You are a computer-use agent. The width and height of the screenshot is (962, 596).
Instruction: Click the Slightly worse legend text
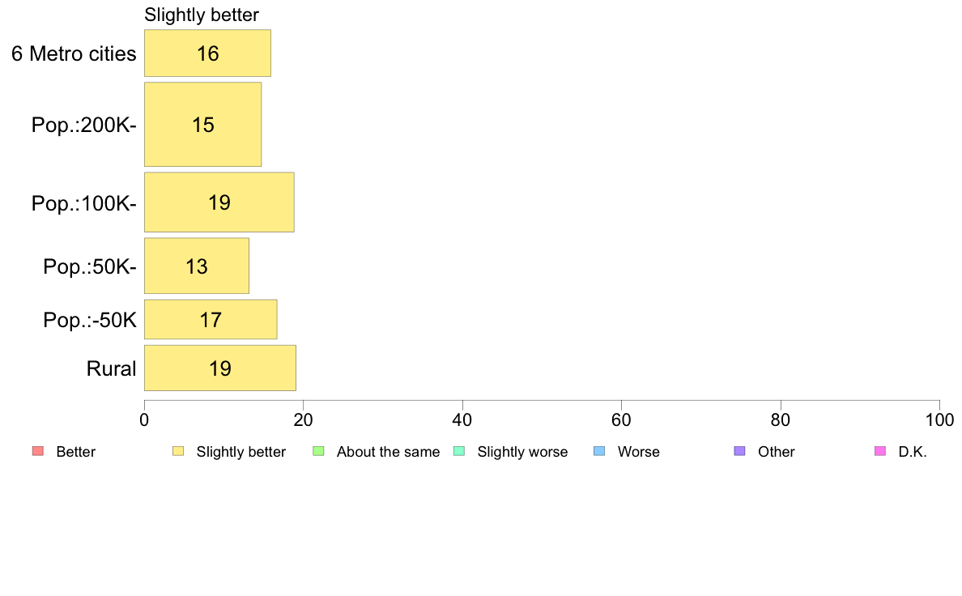click(523, 452)
